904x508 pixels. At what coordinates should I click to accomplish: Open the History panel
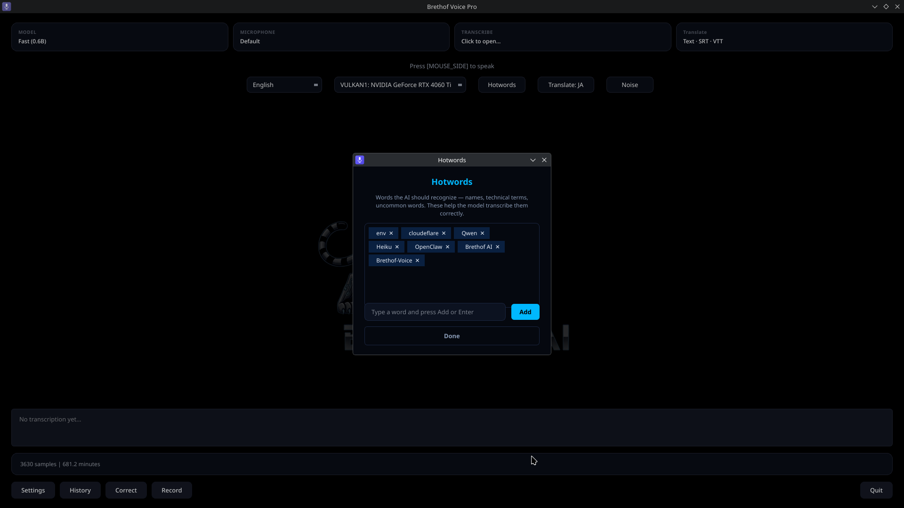[x=80, y=490]
